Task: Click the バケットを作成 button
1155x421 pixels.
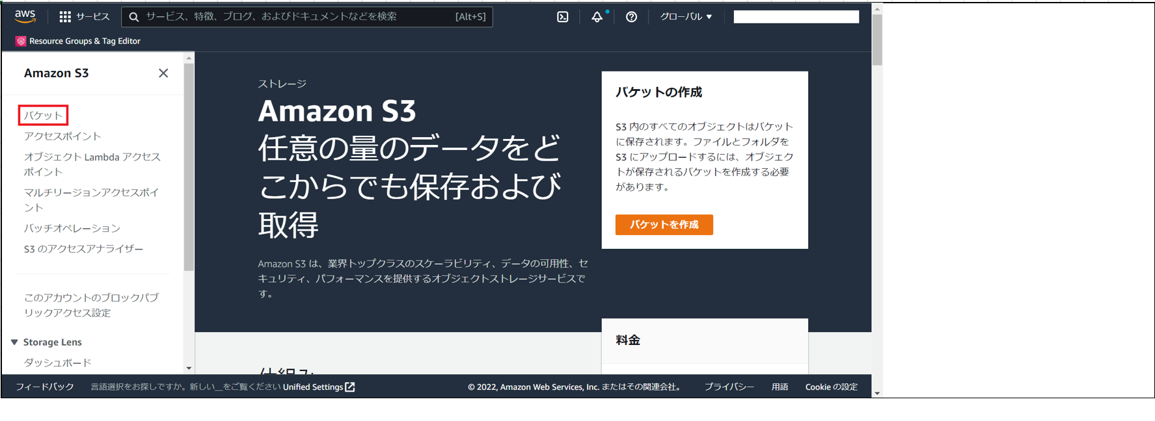Action: point(664,225)
